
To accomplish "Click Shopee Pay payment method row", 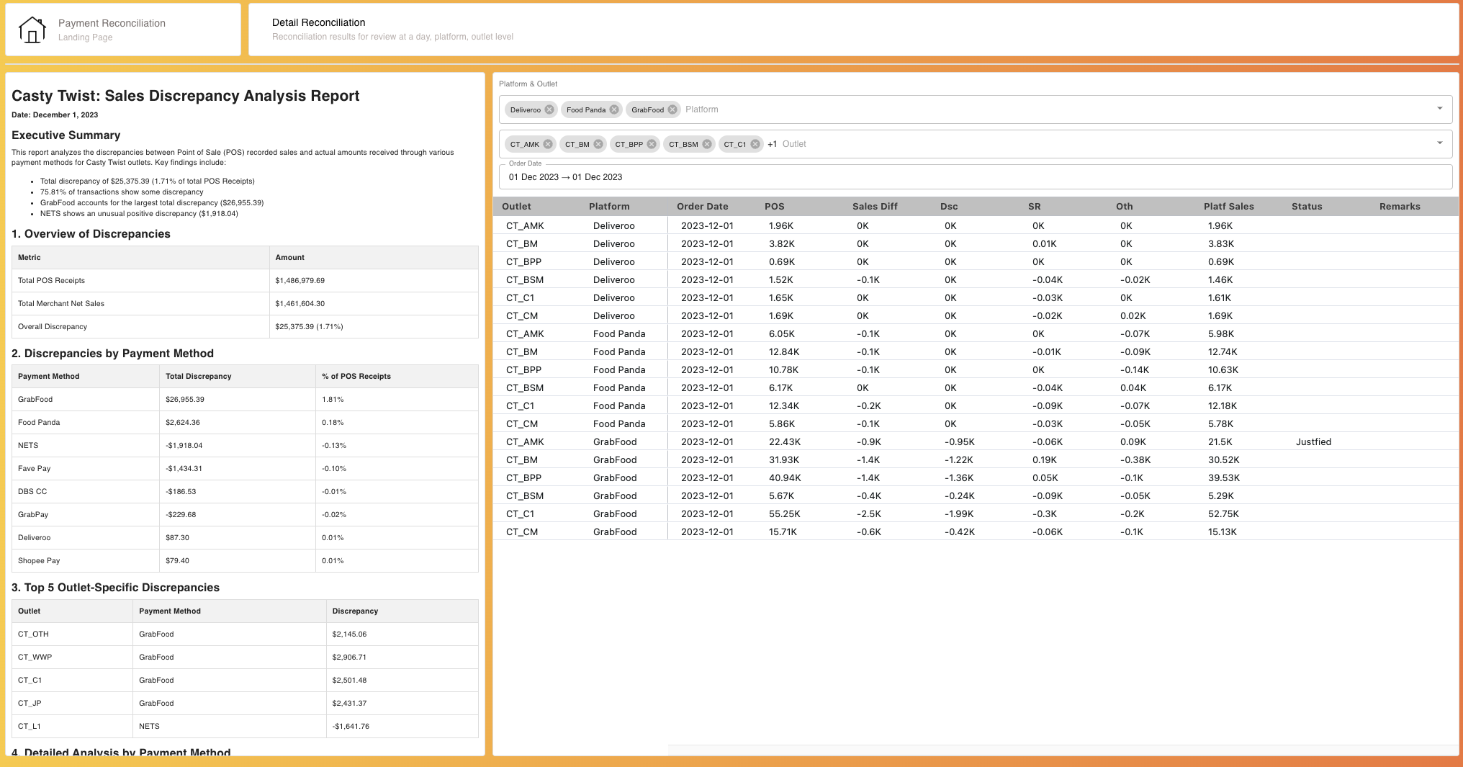I will (245, 561).
